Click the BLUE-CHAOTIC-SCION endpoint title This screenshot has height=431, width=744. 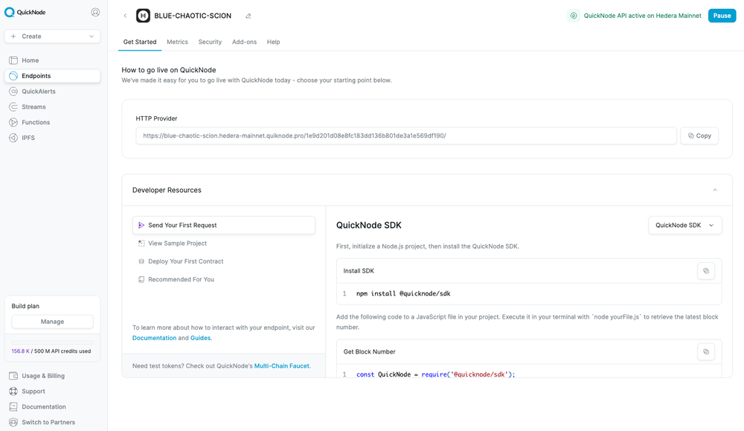tap(193, 16)
